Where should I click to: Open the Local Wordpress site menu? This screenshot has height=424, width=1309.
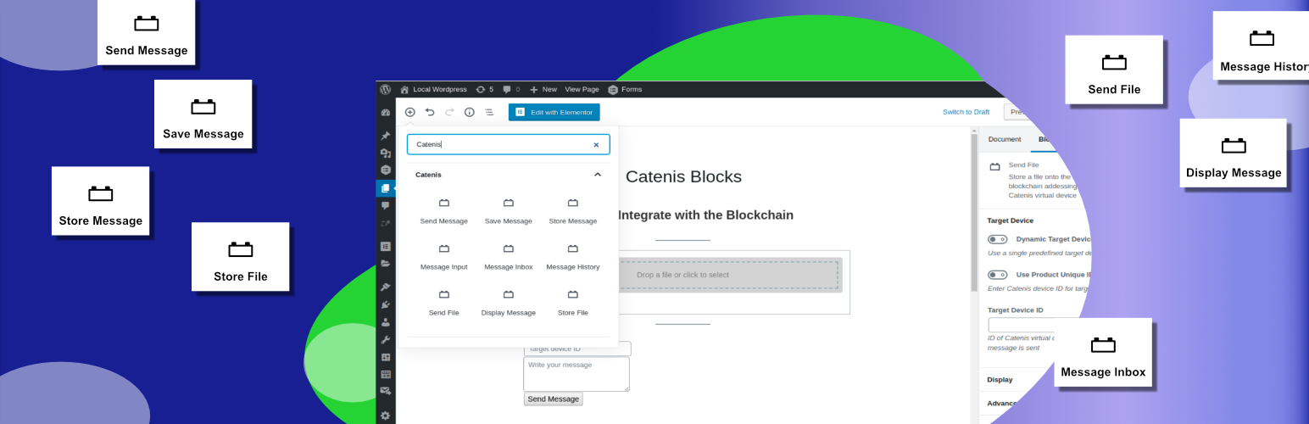point(433,89)
